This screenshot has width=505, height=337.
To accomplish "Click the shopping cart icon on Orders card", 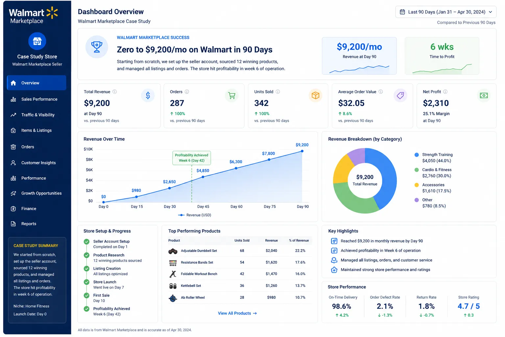I will click(232, 95).
